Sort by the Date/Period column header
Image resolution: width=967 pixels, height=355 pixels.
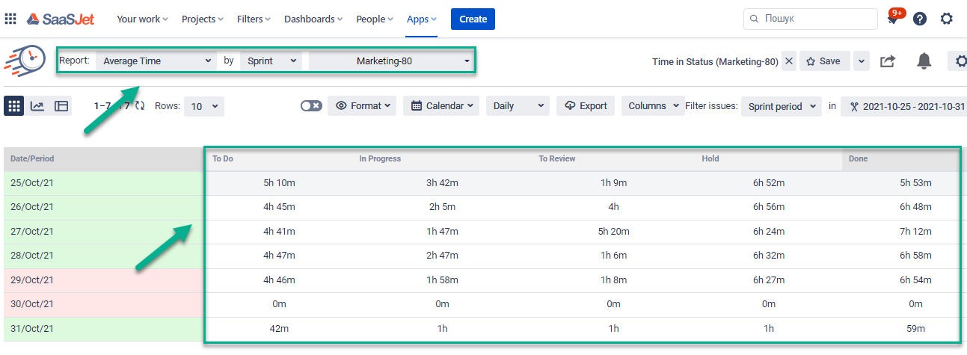pyautogui.click(x=103, y=159)
